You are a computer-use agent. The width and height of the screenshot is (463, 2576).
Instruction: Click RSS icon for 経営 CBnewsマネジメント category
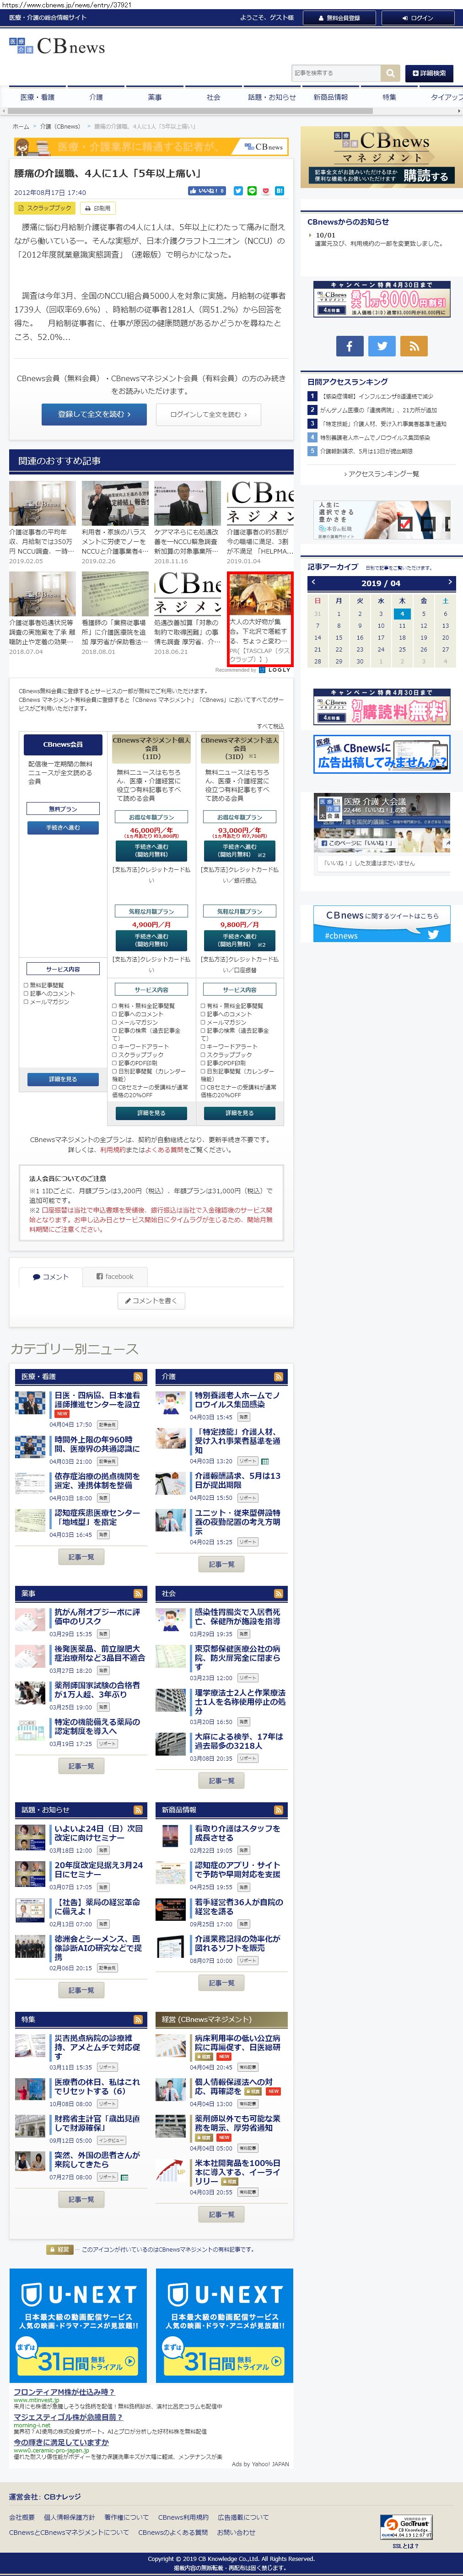pos(279,2019)
